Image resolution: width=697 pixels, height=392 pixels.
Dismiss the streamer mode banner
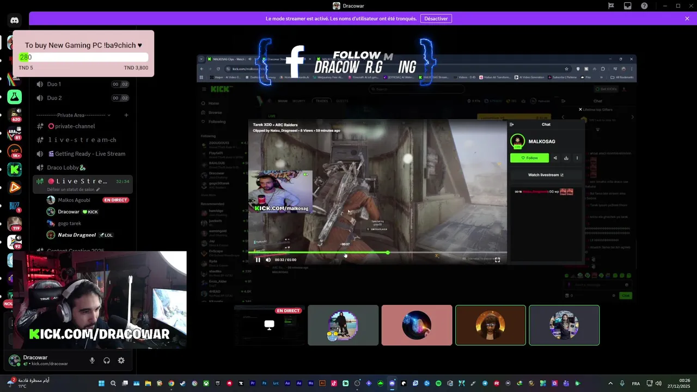[687, 19]
